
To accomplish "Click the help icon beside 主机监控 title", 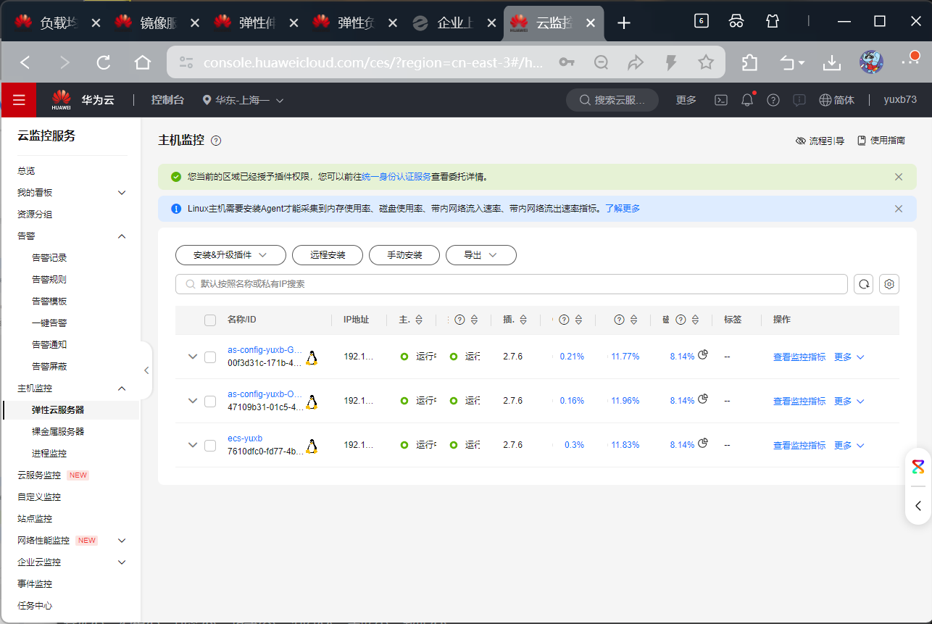I will [x=216, y=141].
